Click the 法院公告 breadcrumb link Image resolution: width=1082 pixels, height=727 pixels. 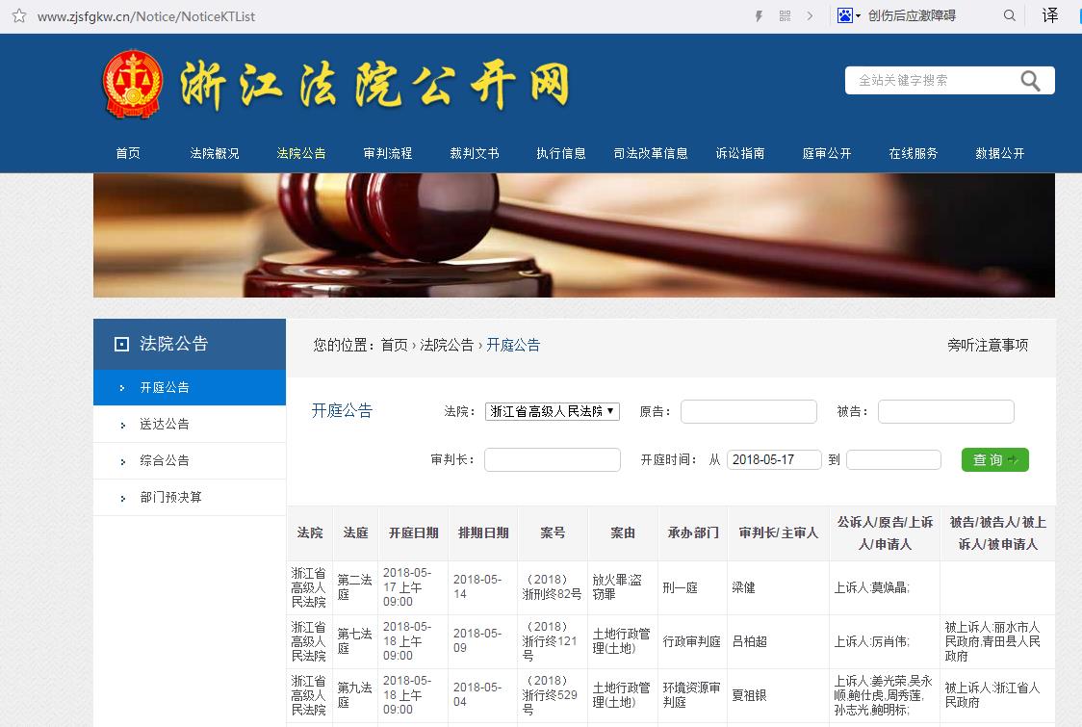point(447,345)
